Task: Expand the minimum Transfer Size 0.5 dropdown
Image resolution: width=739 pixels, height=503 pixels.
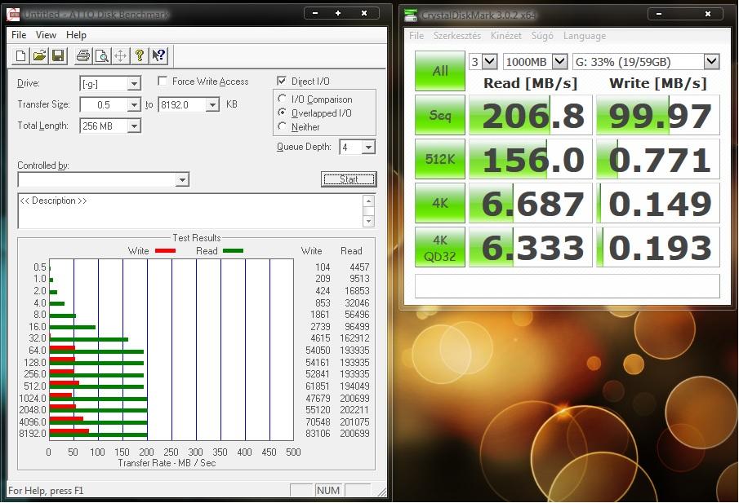Action: tap(134, 104)
